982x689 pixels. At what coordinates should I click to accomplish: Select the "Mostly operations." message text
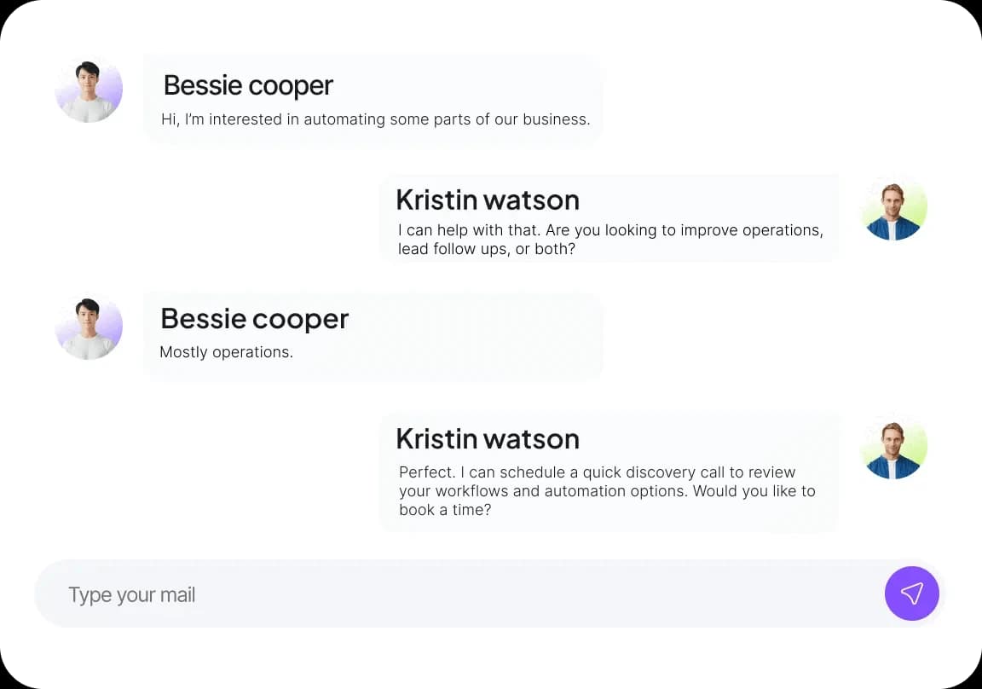tap(226, 352)
